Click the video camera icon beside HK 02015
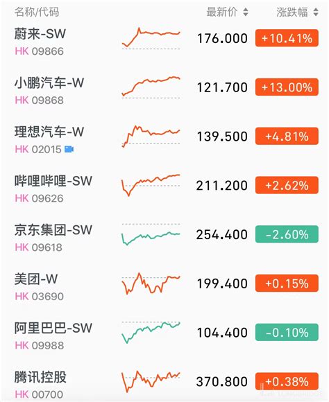Viewport: 329px width, 402px height. pyautogui.click(x=69, y=149)
